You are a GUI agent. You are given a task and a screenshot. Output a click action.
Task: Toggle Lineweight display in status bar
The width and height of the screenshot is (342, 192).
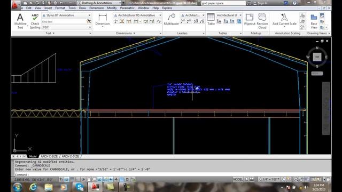[x=116, y=179]
